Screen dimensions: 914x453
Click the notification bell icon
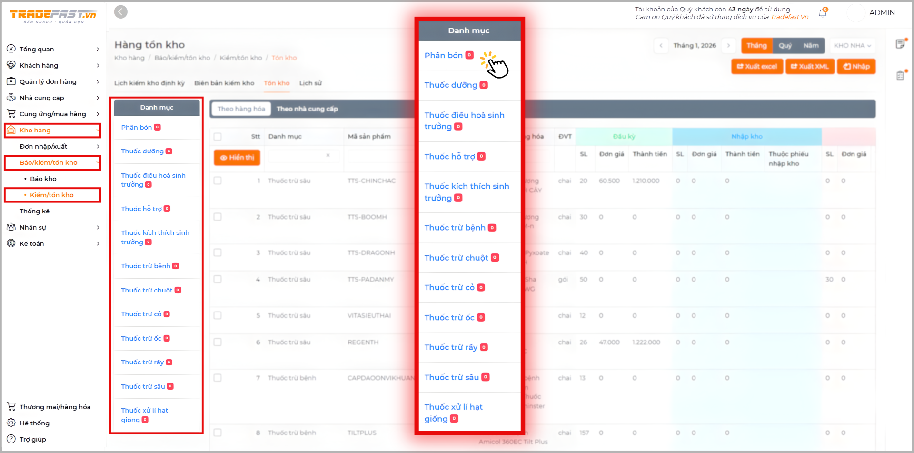tap(823, 13)
